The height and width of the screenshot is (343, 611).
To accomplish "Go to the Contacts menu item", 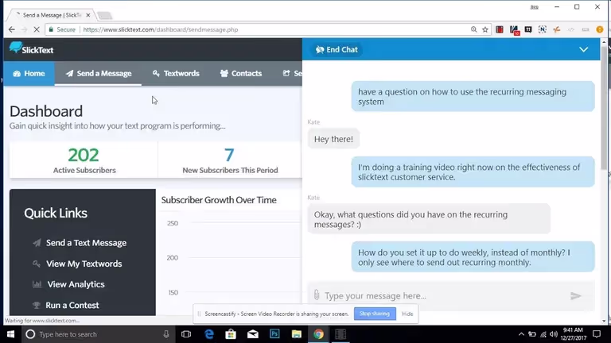I will click(240, 73).
